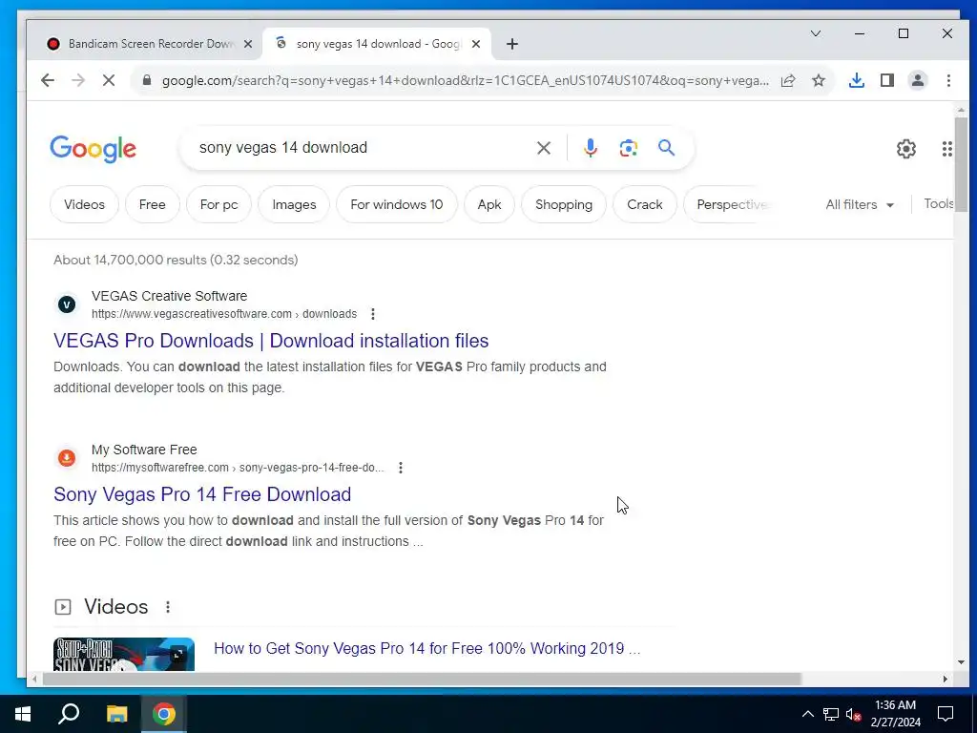This screenshot has width=977, height=733.
Task: Open mysoftwarefree.com URL breadcrumb
Action: point(238,468)
